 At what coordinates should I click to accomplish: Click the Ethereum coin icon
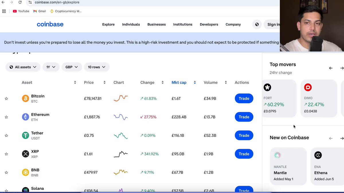pyautogui.click(x=26, y=117)
